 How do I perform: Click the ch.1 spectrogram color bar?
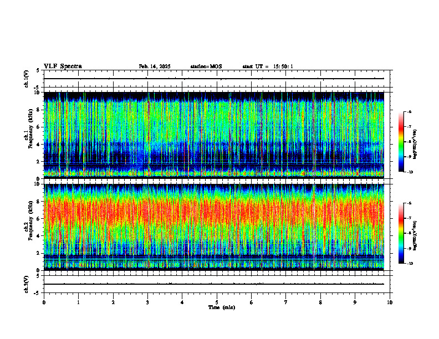(401, 142)
